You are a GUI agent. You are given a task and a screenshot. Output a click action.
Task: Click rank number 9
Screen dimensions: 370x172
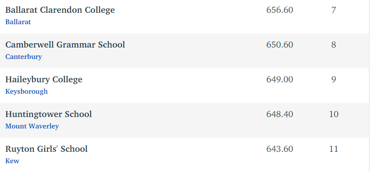click(334, 79)
